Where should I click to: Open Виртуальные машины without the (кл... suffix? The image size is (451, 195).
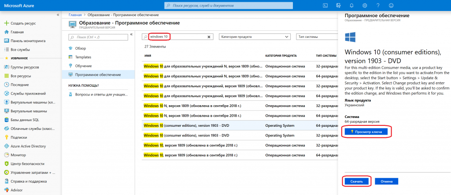coord(29,111)
